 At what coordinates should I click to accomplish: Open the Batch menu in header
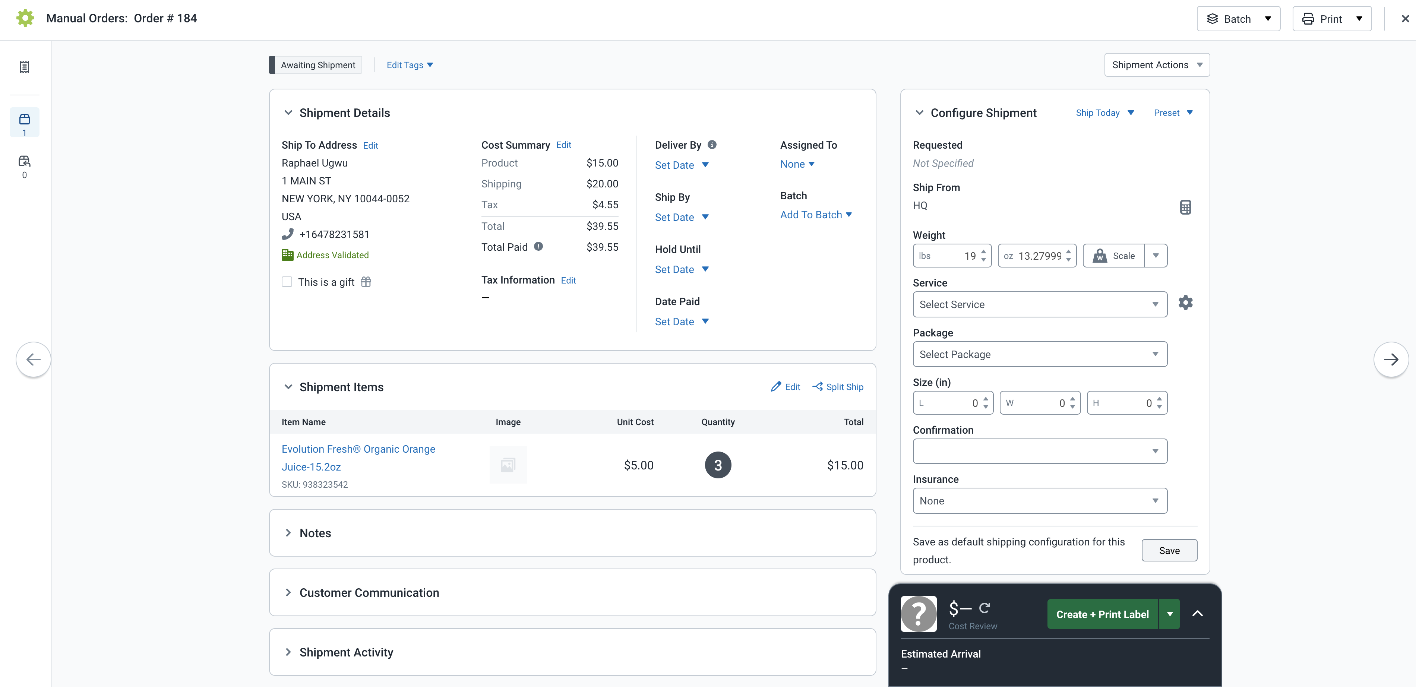tap(1238, 19)
